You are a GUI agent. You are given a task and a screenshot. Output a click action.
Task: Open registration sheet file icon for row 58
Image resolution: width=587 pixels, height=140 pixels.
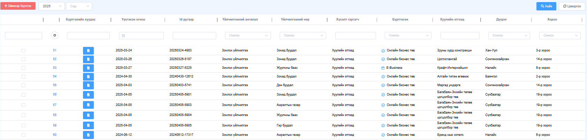[88, 115]
